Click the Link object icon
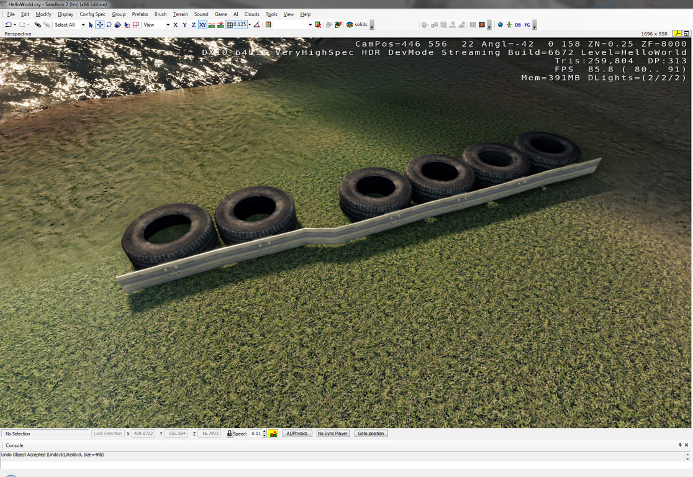Screen dimensions: 693x477 pyautogui.click(x=37, y=25)
